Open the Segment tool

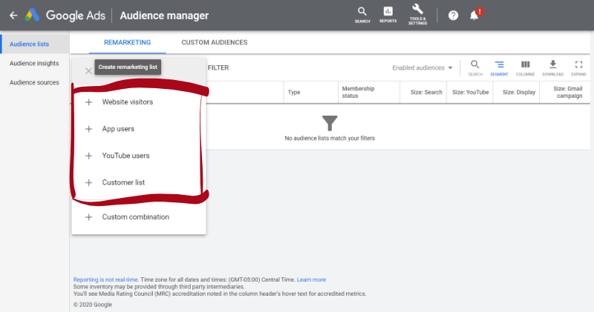pos(499,68)
